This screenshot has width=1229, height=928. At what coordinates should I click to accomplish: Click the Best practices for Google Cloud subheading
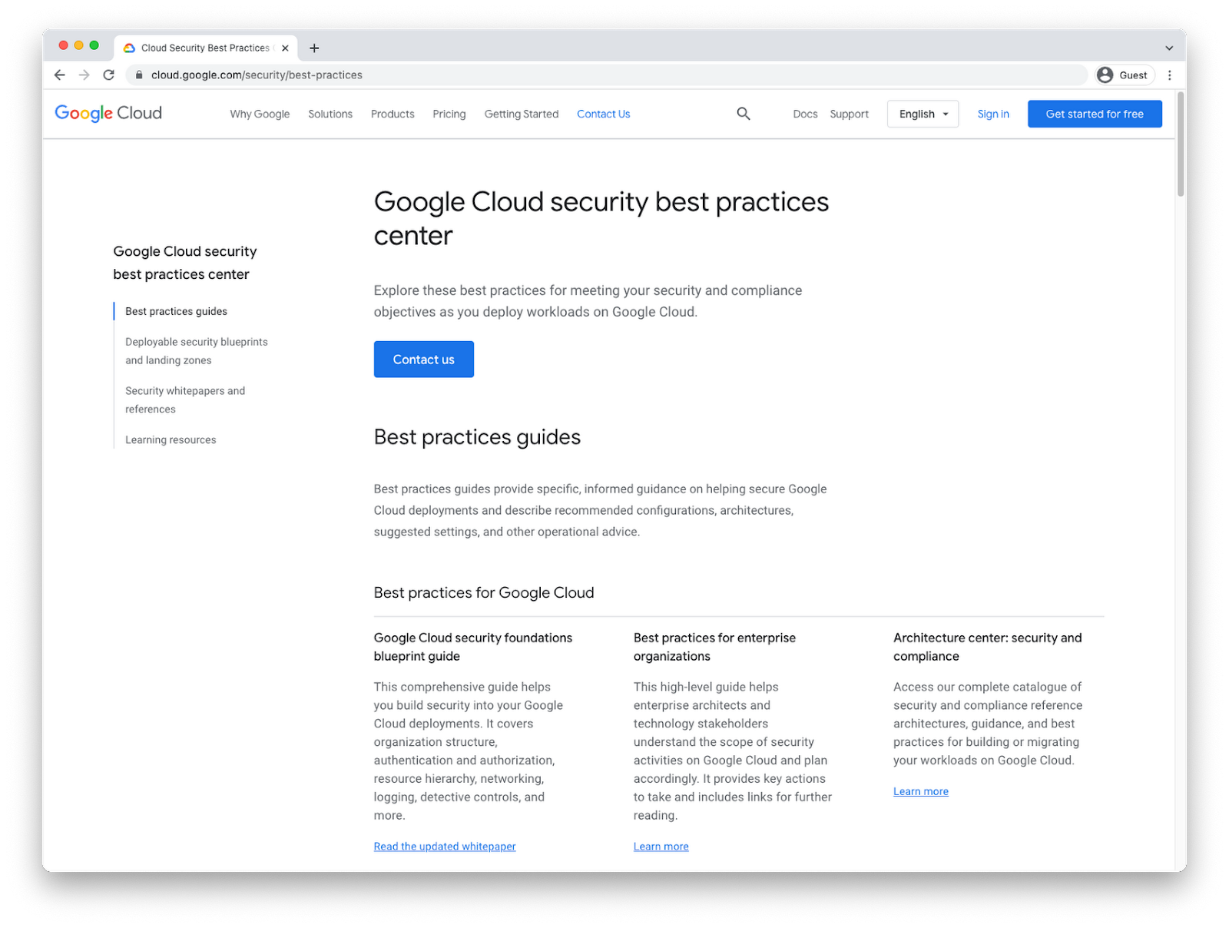pos(484,592)
